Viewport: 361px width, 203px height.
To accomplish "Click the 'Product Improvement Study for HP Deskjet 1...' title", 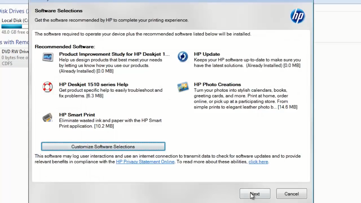I will click(114, 54).
